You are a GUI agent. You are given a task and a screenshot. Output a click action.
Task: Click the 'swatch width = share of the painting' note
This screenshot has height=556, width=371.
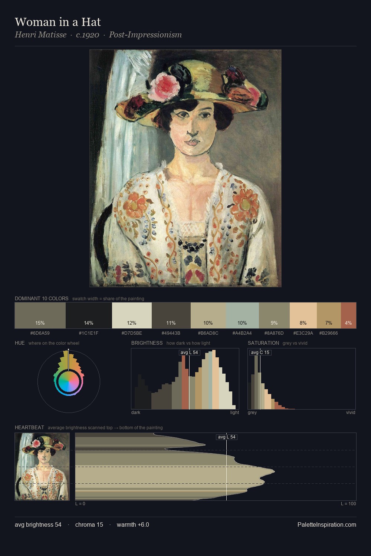coord(108,299)
